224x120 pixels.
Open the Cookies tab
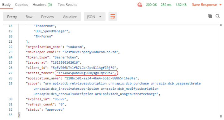pos(21,5)
